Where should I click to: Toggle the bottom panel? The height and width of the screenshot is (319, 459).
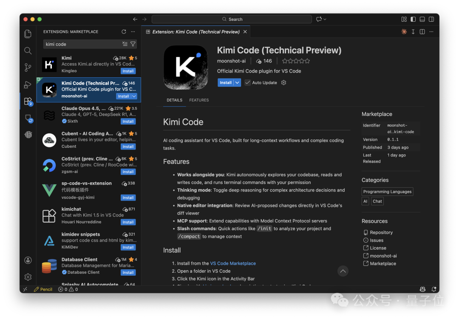coord(422,19)
